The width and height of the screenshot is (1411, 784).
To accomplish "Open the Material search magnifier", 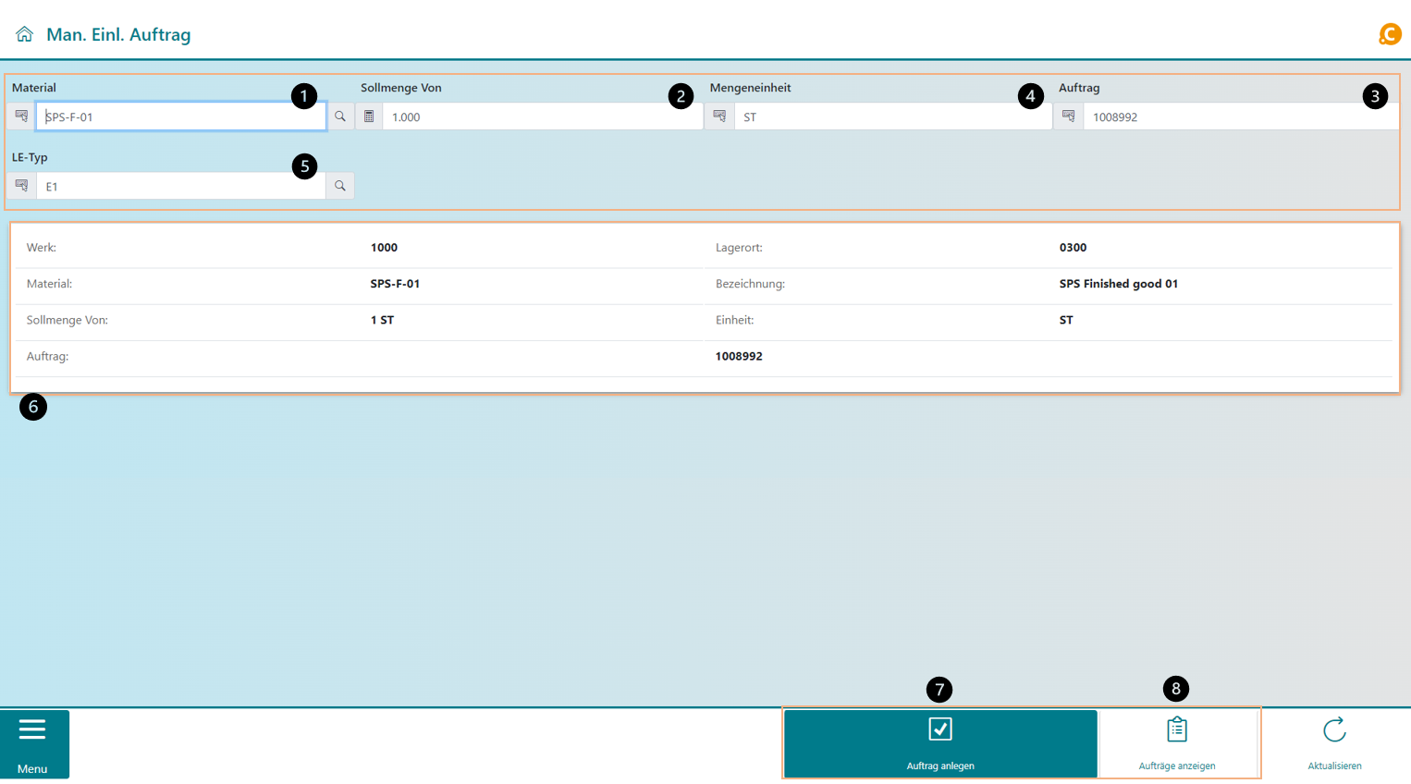I will pyautogui.click(x=340, y=116).
